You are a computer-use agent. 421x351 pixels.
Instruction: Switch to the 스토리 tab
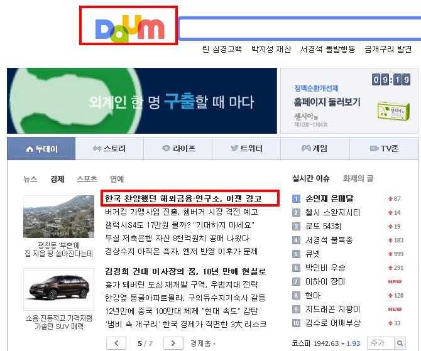[109, 149]
